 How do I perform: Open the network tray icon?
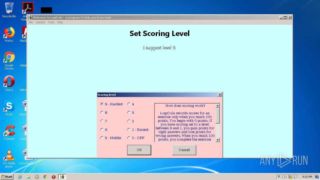290,177
